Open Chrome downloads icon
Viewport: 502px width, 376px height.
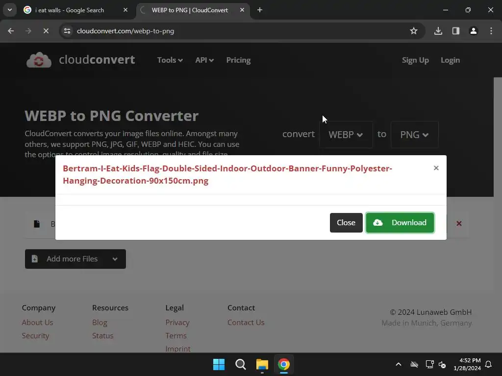click(438, 31)
